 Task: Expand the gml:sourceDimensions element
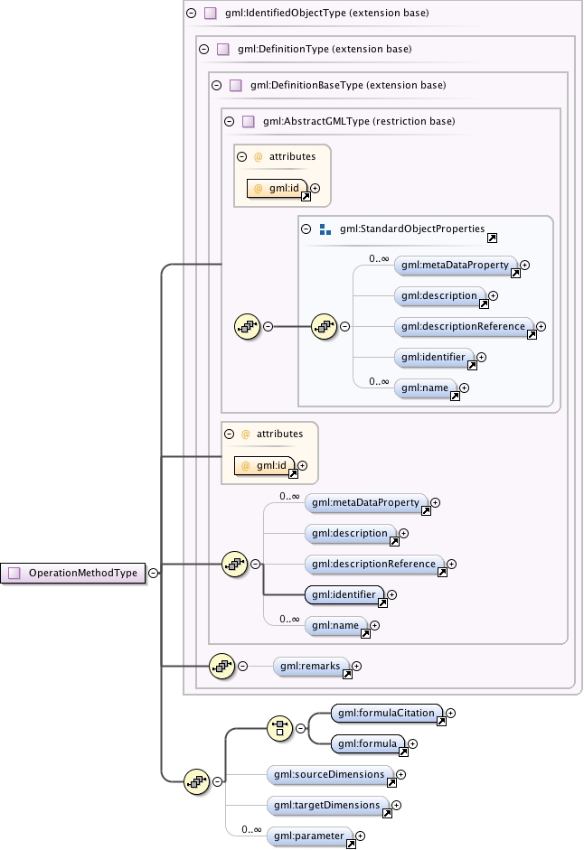(x=400, y=775)
